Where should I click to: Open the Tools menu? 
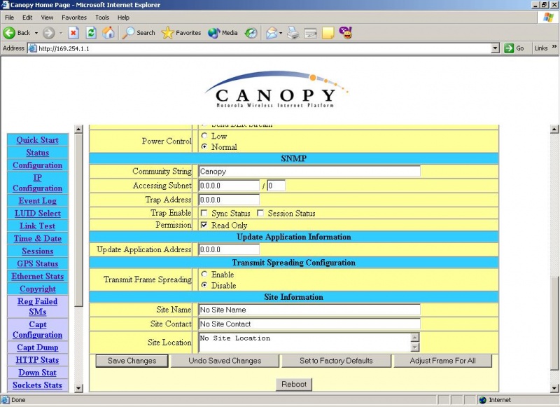102,18
